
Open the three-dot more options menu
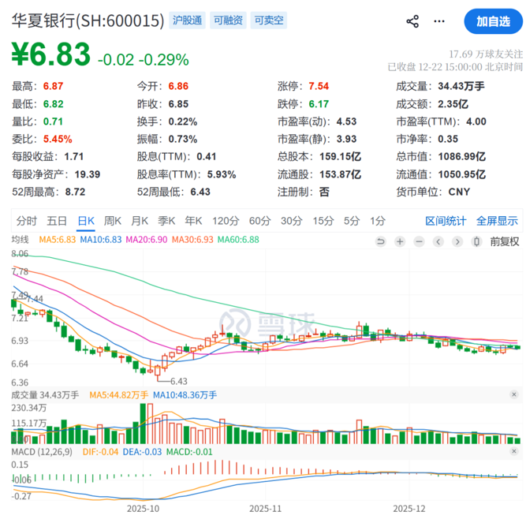tap(439, 21)
